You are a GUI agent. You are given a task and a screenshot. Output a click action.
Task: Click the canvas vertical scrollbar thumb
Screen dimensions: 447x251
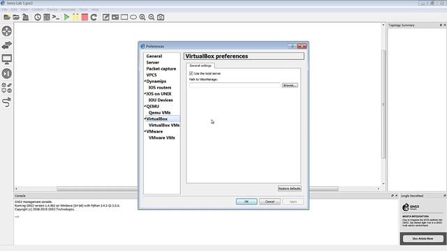[383, 104]
